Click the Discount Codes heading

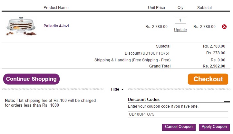pyautogui.click(x=144, y=100)
